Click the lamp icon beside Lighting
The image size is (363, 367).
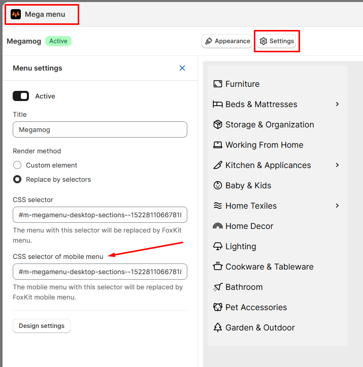point(217,246)
